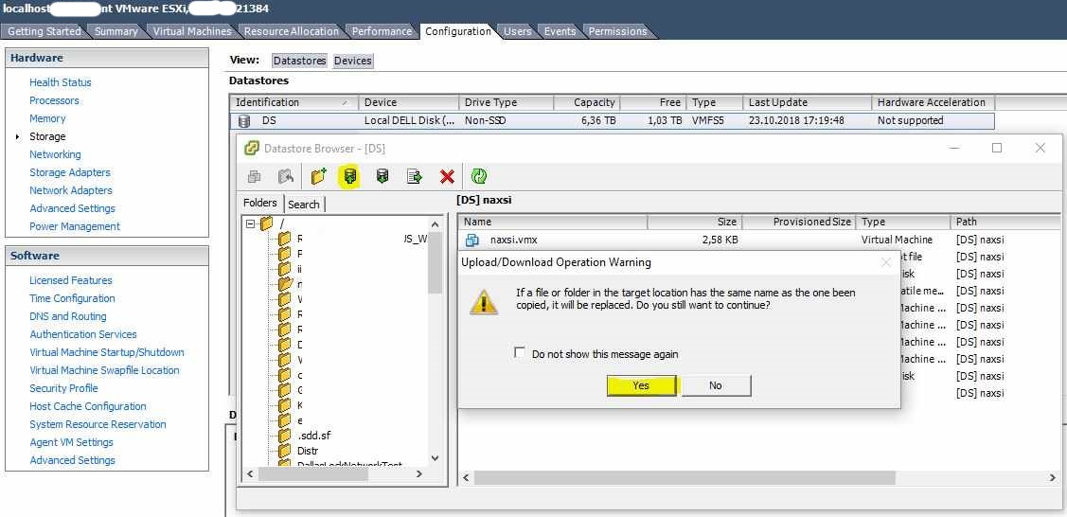
Task: Click the greyed-out copy toolbar icon
Action: [x=255, y=177]
